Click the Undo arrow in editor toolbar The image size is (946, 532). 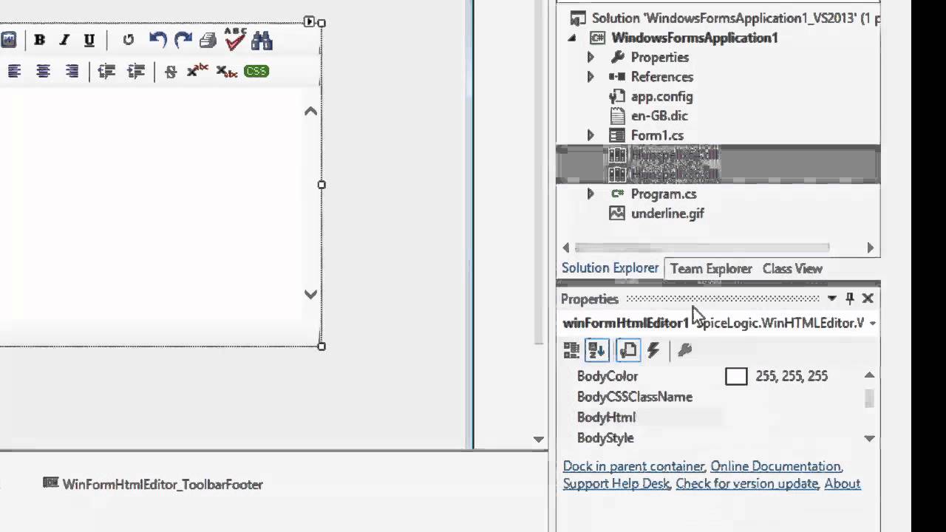click(157, 40)
